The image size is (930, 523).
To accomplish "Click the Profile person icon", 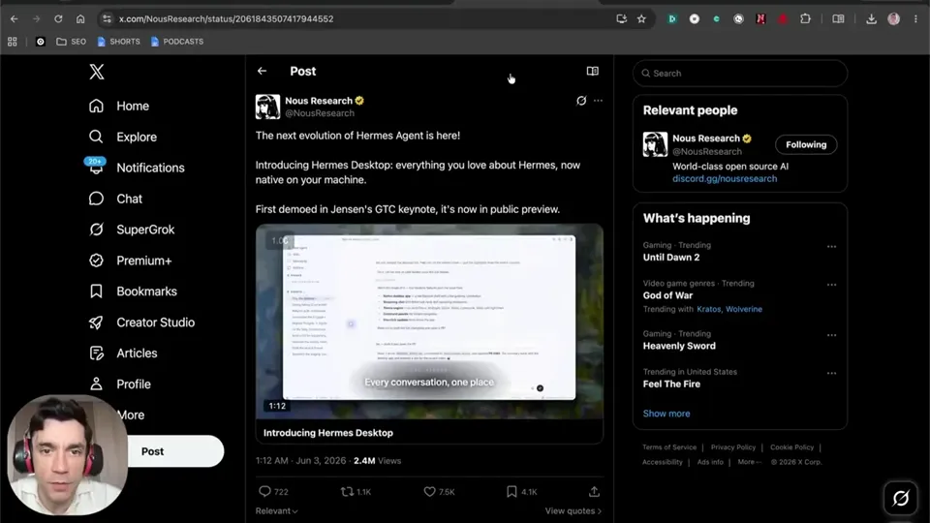I will point(96,384).
